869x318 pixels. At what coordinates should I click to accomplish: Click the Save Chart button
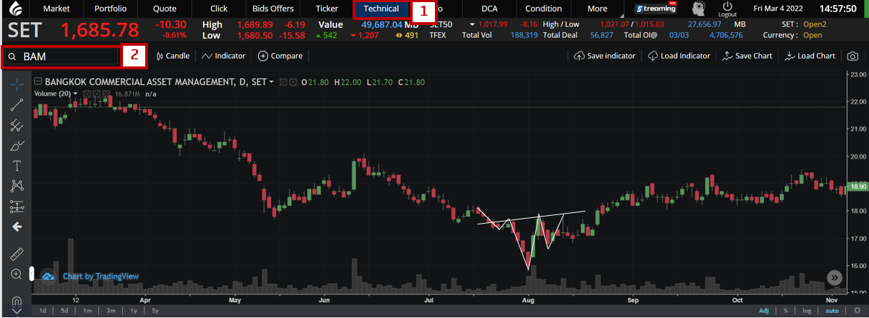(x=747, y=56)
